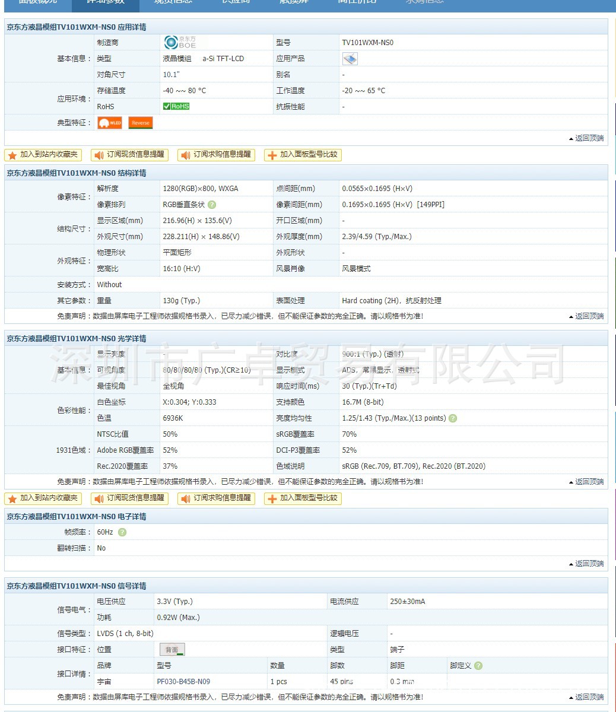
Task: Click the BOE manufacturer logo
Action: [180, 42]
